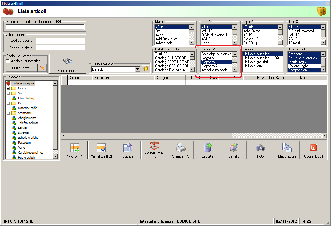Click the orange icon beside Filtri avanzati
This screenshot has height=226, width=331.
42,68
